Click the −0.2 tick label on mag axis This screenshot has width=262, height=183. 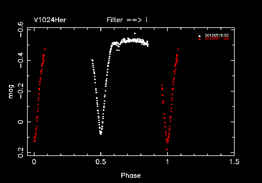(x=21, y=91)
